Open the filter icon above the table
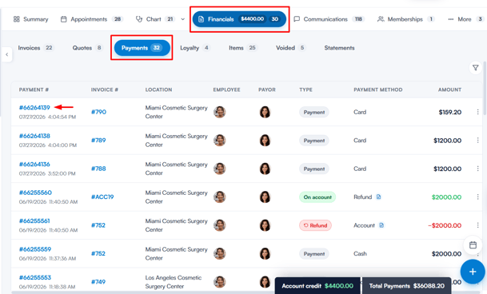This screenshot has height=294, width=487. 475,68
